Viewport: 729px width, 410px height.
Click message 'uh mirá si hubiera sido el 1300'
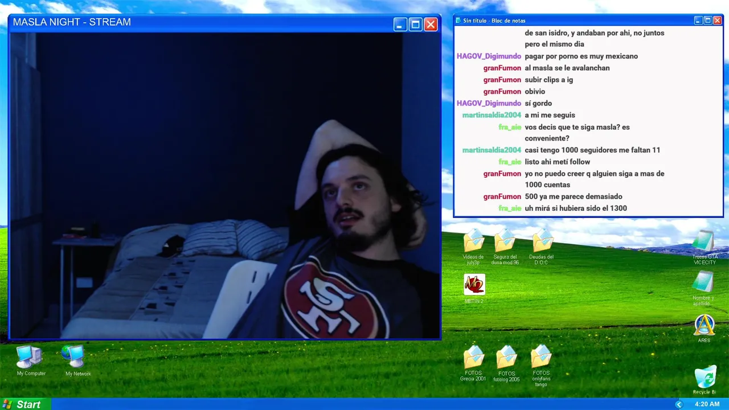[576, 208]
